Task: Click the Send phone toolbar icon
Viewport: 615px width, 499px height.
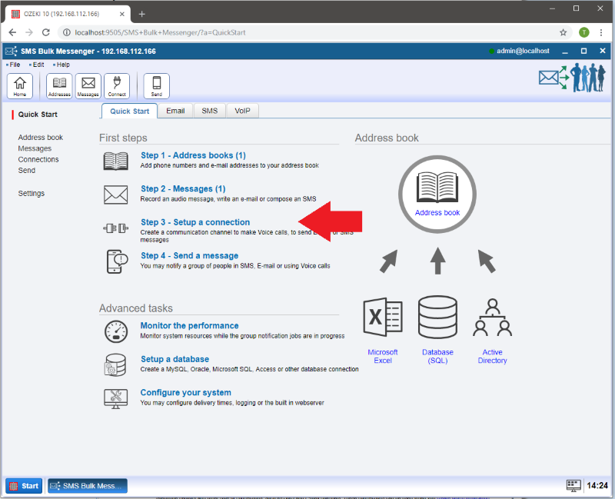Action: pos(156,85)
